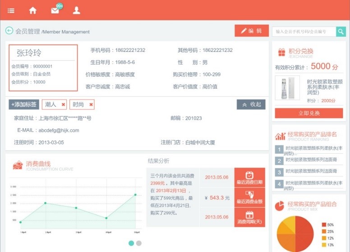350x252 pixels.
Task: Click the 最近消费日期 calendar icon tile
Action: pyautogui.click(x=249, y=178)
